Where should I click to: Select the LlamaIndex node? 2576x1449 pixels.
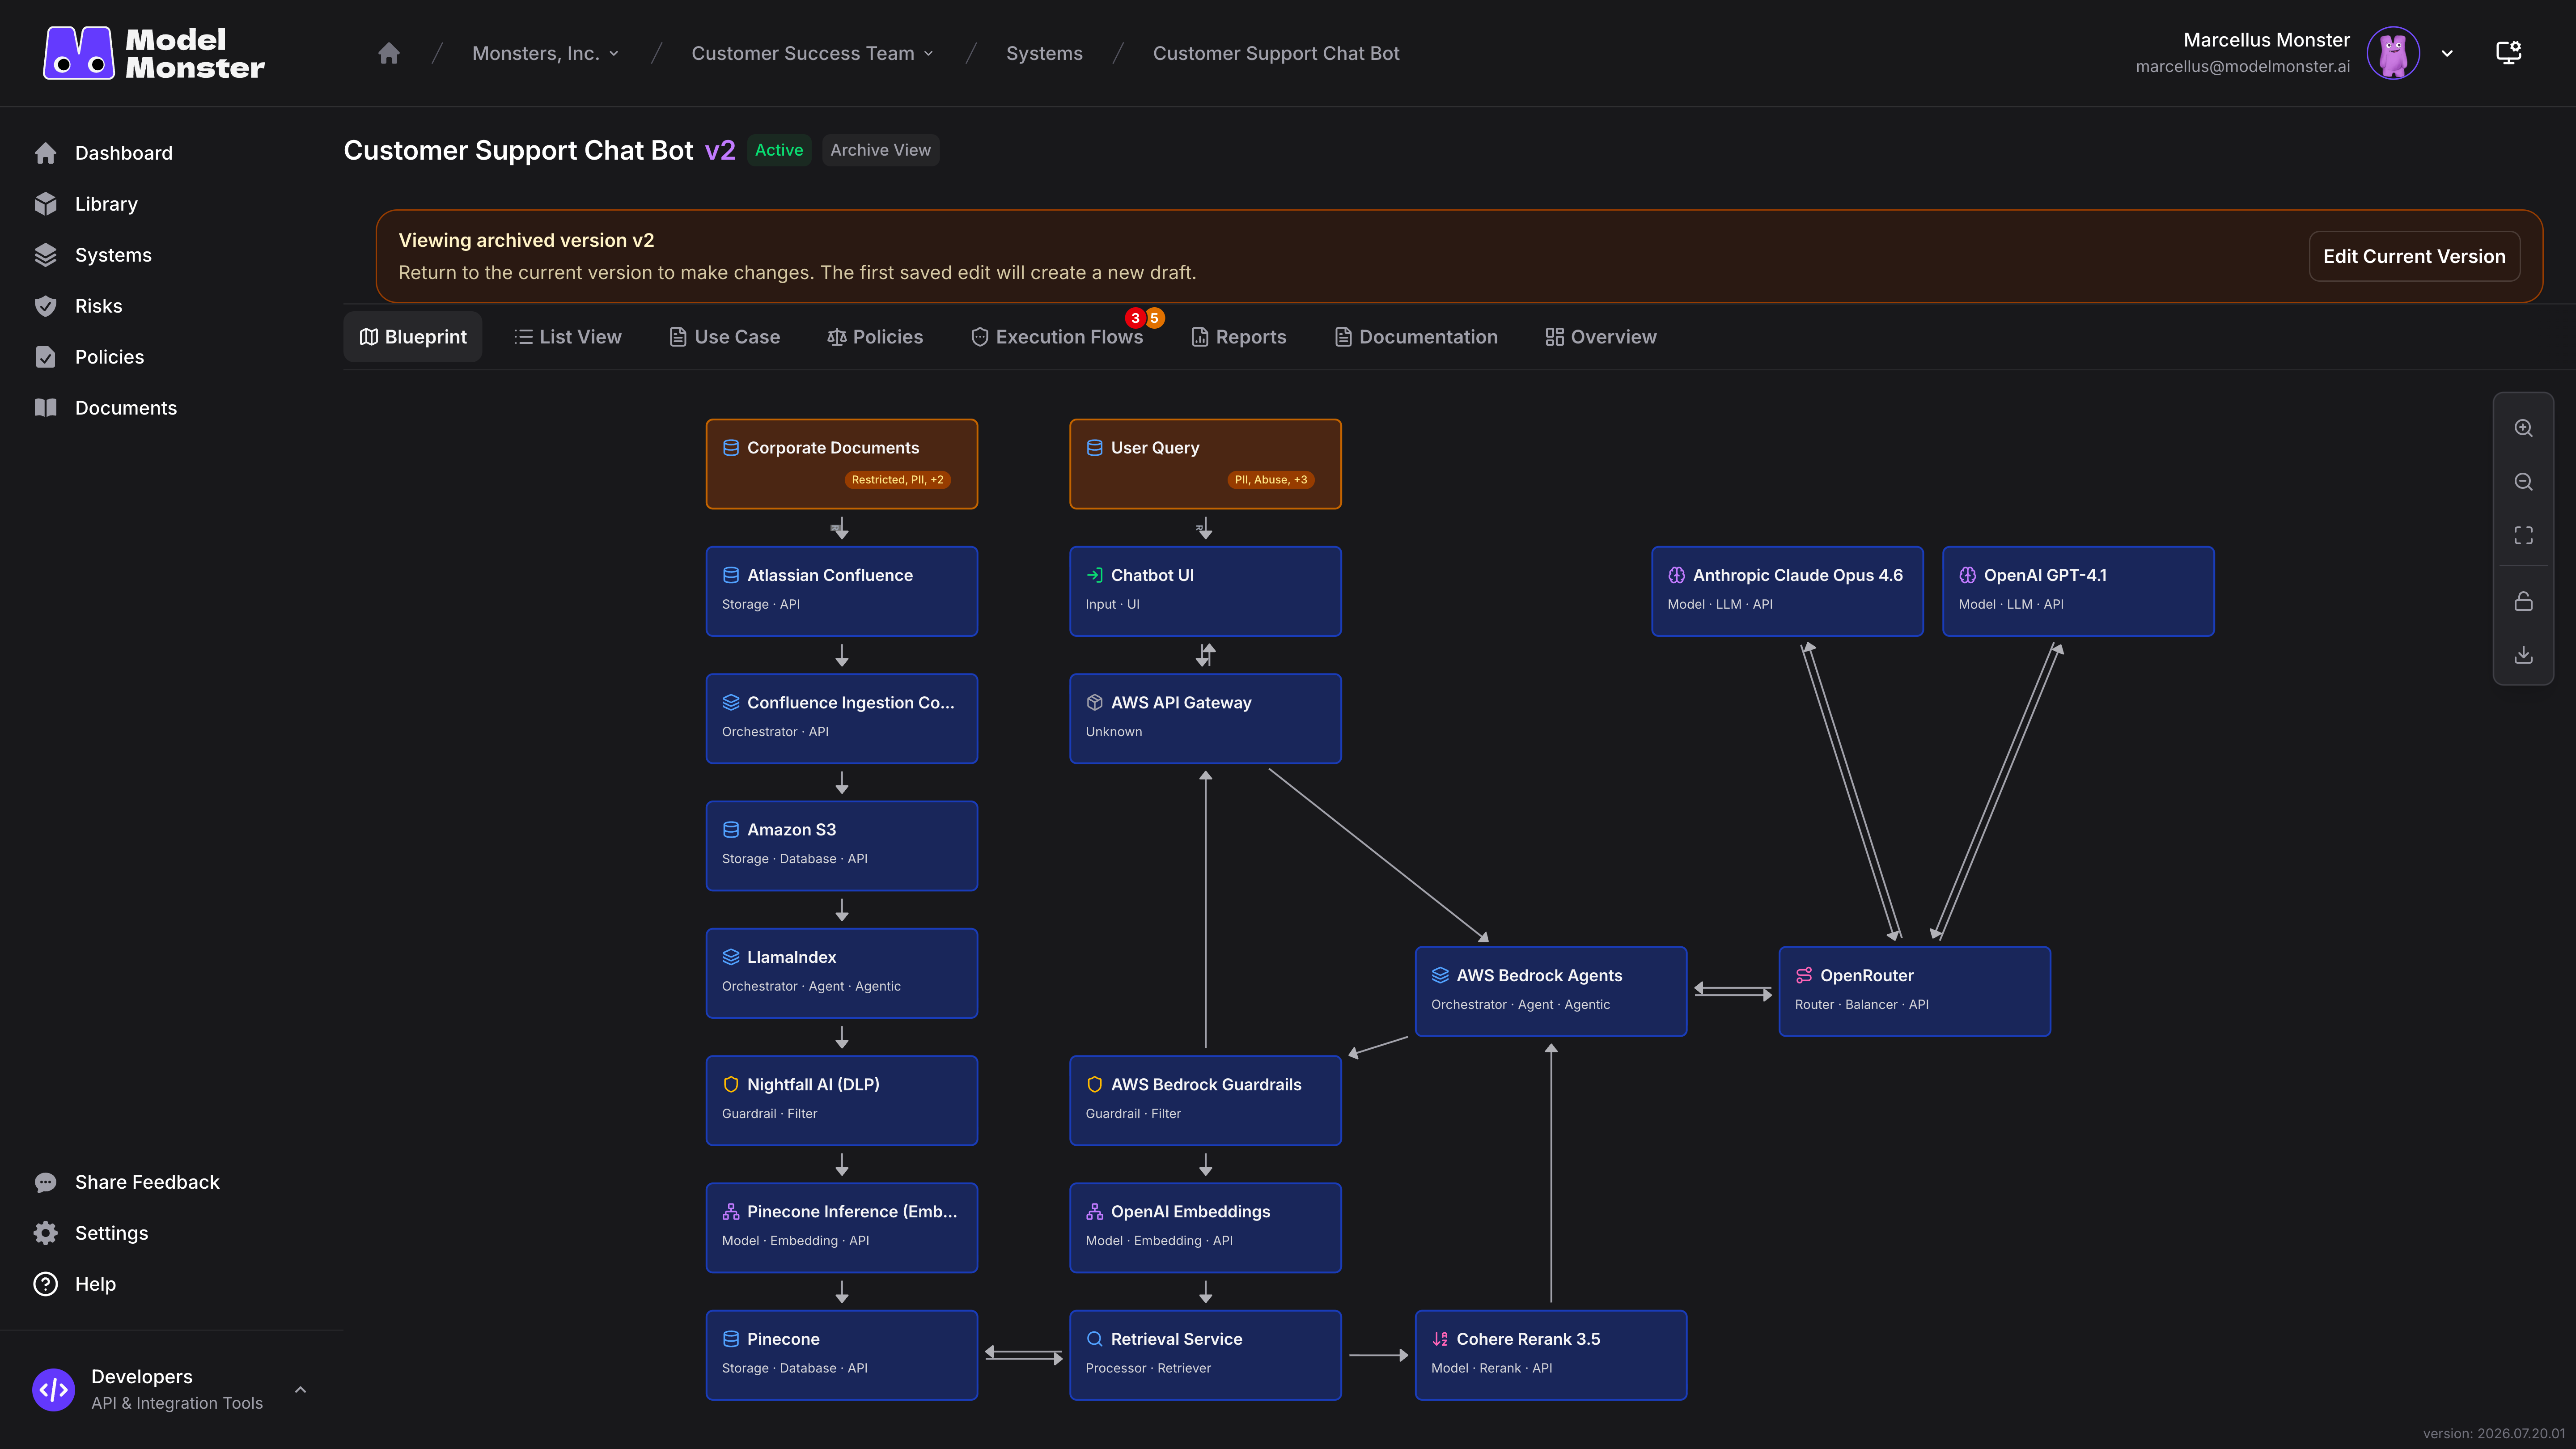click(842, 973)
